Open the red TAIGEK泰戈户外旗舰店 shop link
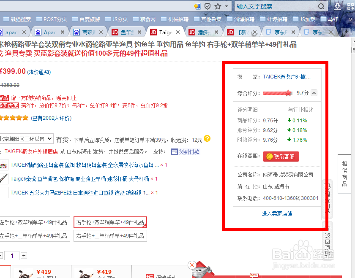The image size is (355, 278). pyautogui.click(x=31, y=151)
